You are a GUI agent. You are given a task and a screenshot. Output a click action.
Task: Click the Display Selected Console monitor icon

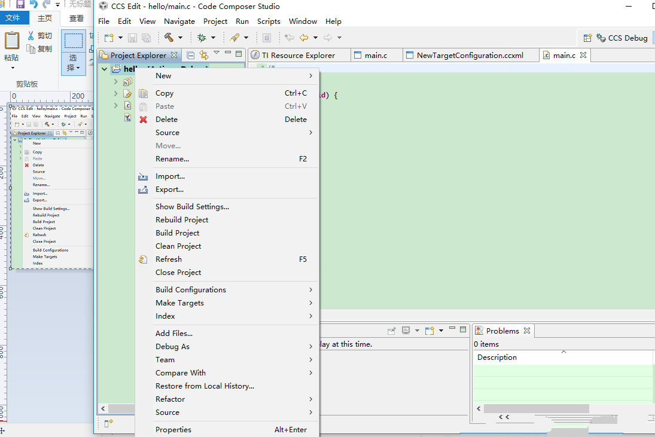(406, 331)
